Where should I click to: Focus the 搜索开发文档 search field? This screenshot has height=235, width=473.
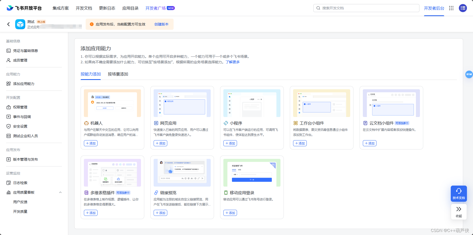(366, 8)
